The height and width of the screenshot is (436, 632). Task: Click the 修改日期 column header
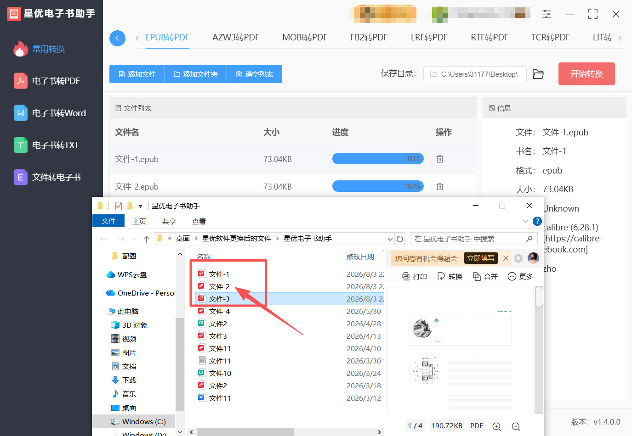pos(360,257)
